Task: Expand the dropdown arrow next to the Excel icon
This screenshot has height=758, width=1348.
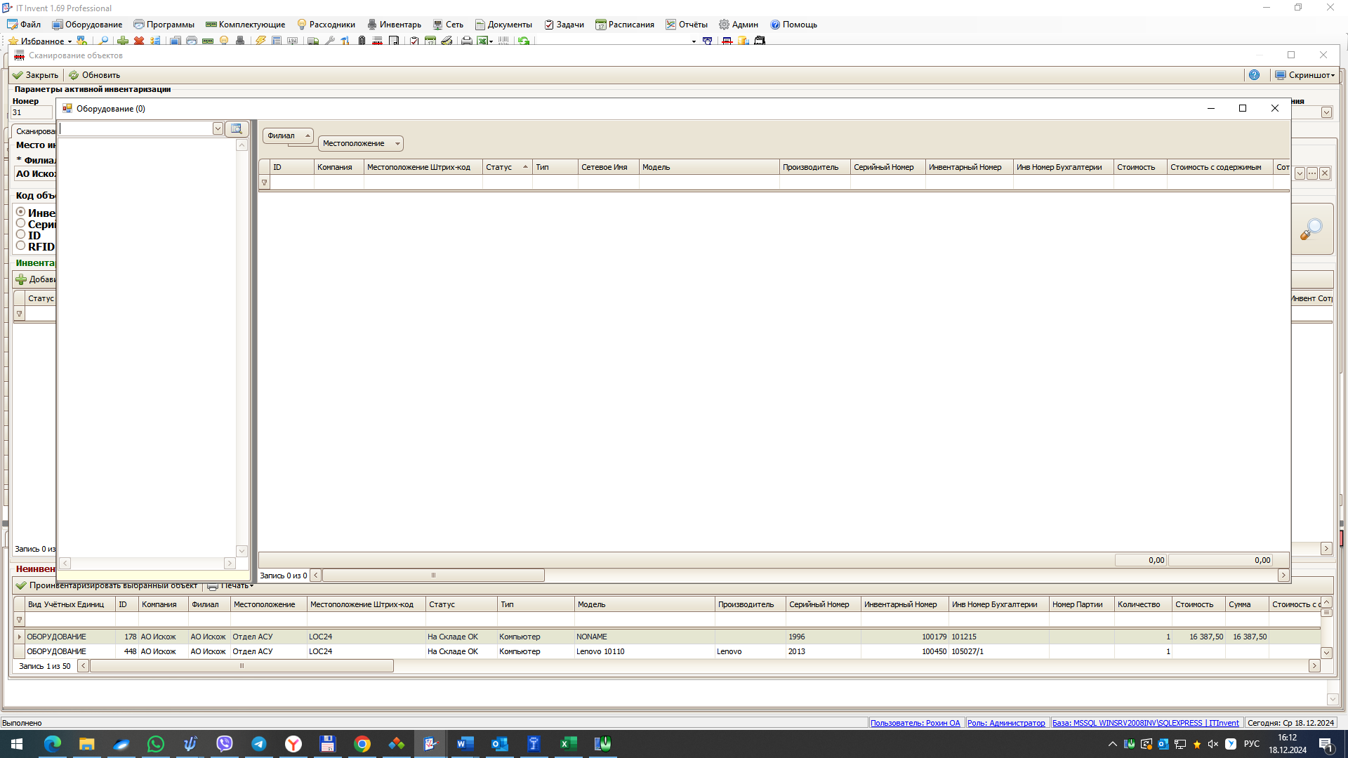Action: point(491,41)
